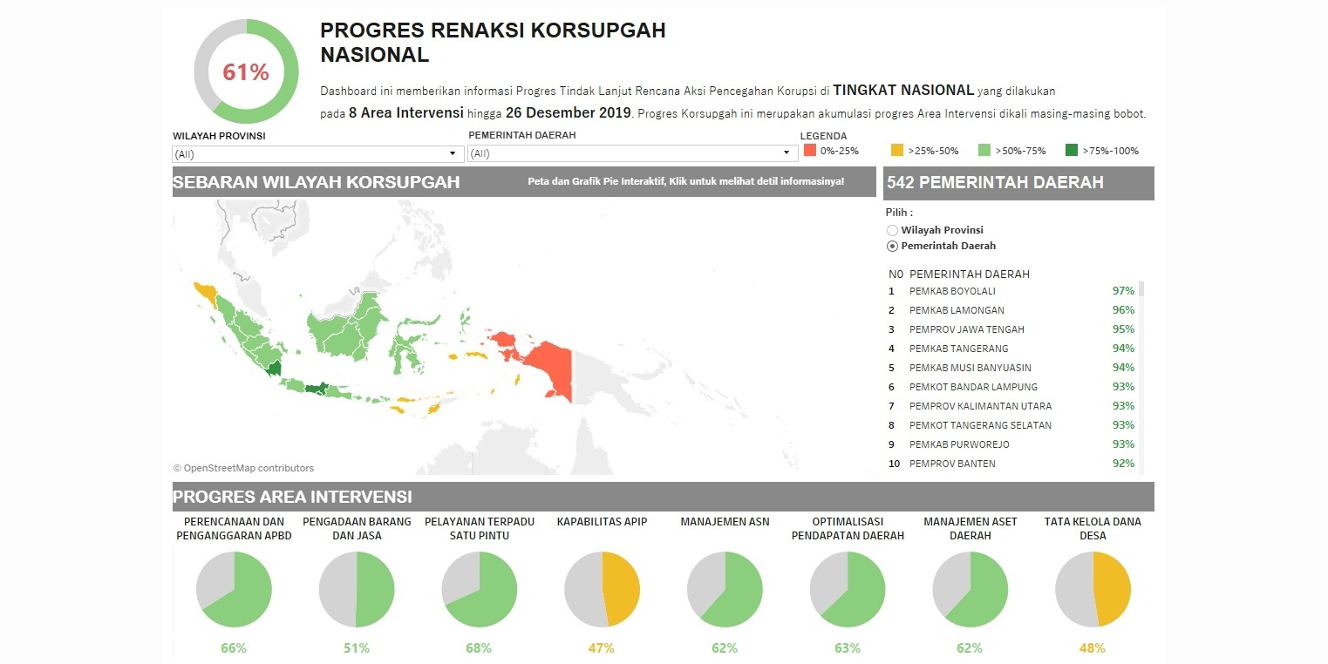Click the Pengadaan Barang dan Jasa pie chart

(x=357, y=589)
